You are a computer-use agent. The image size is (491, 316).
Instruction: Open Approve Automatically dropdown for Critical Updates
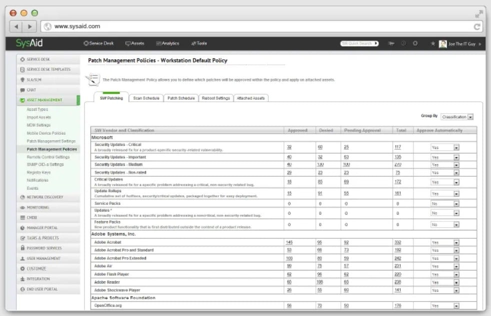445,182
